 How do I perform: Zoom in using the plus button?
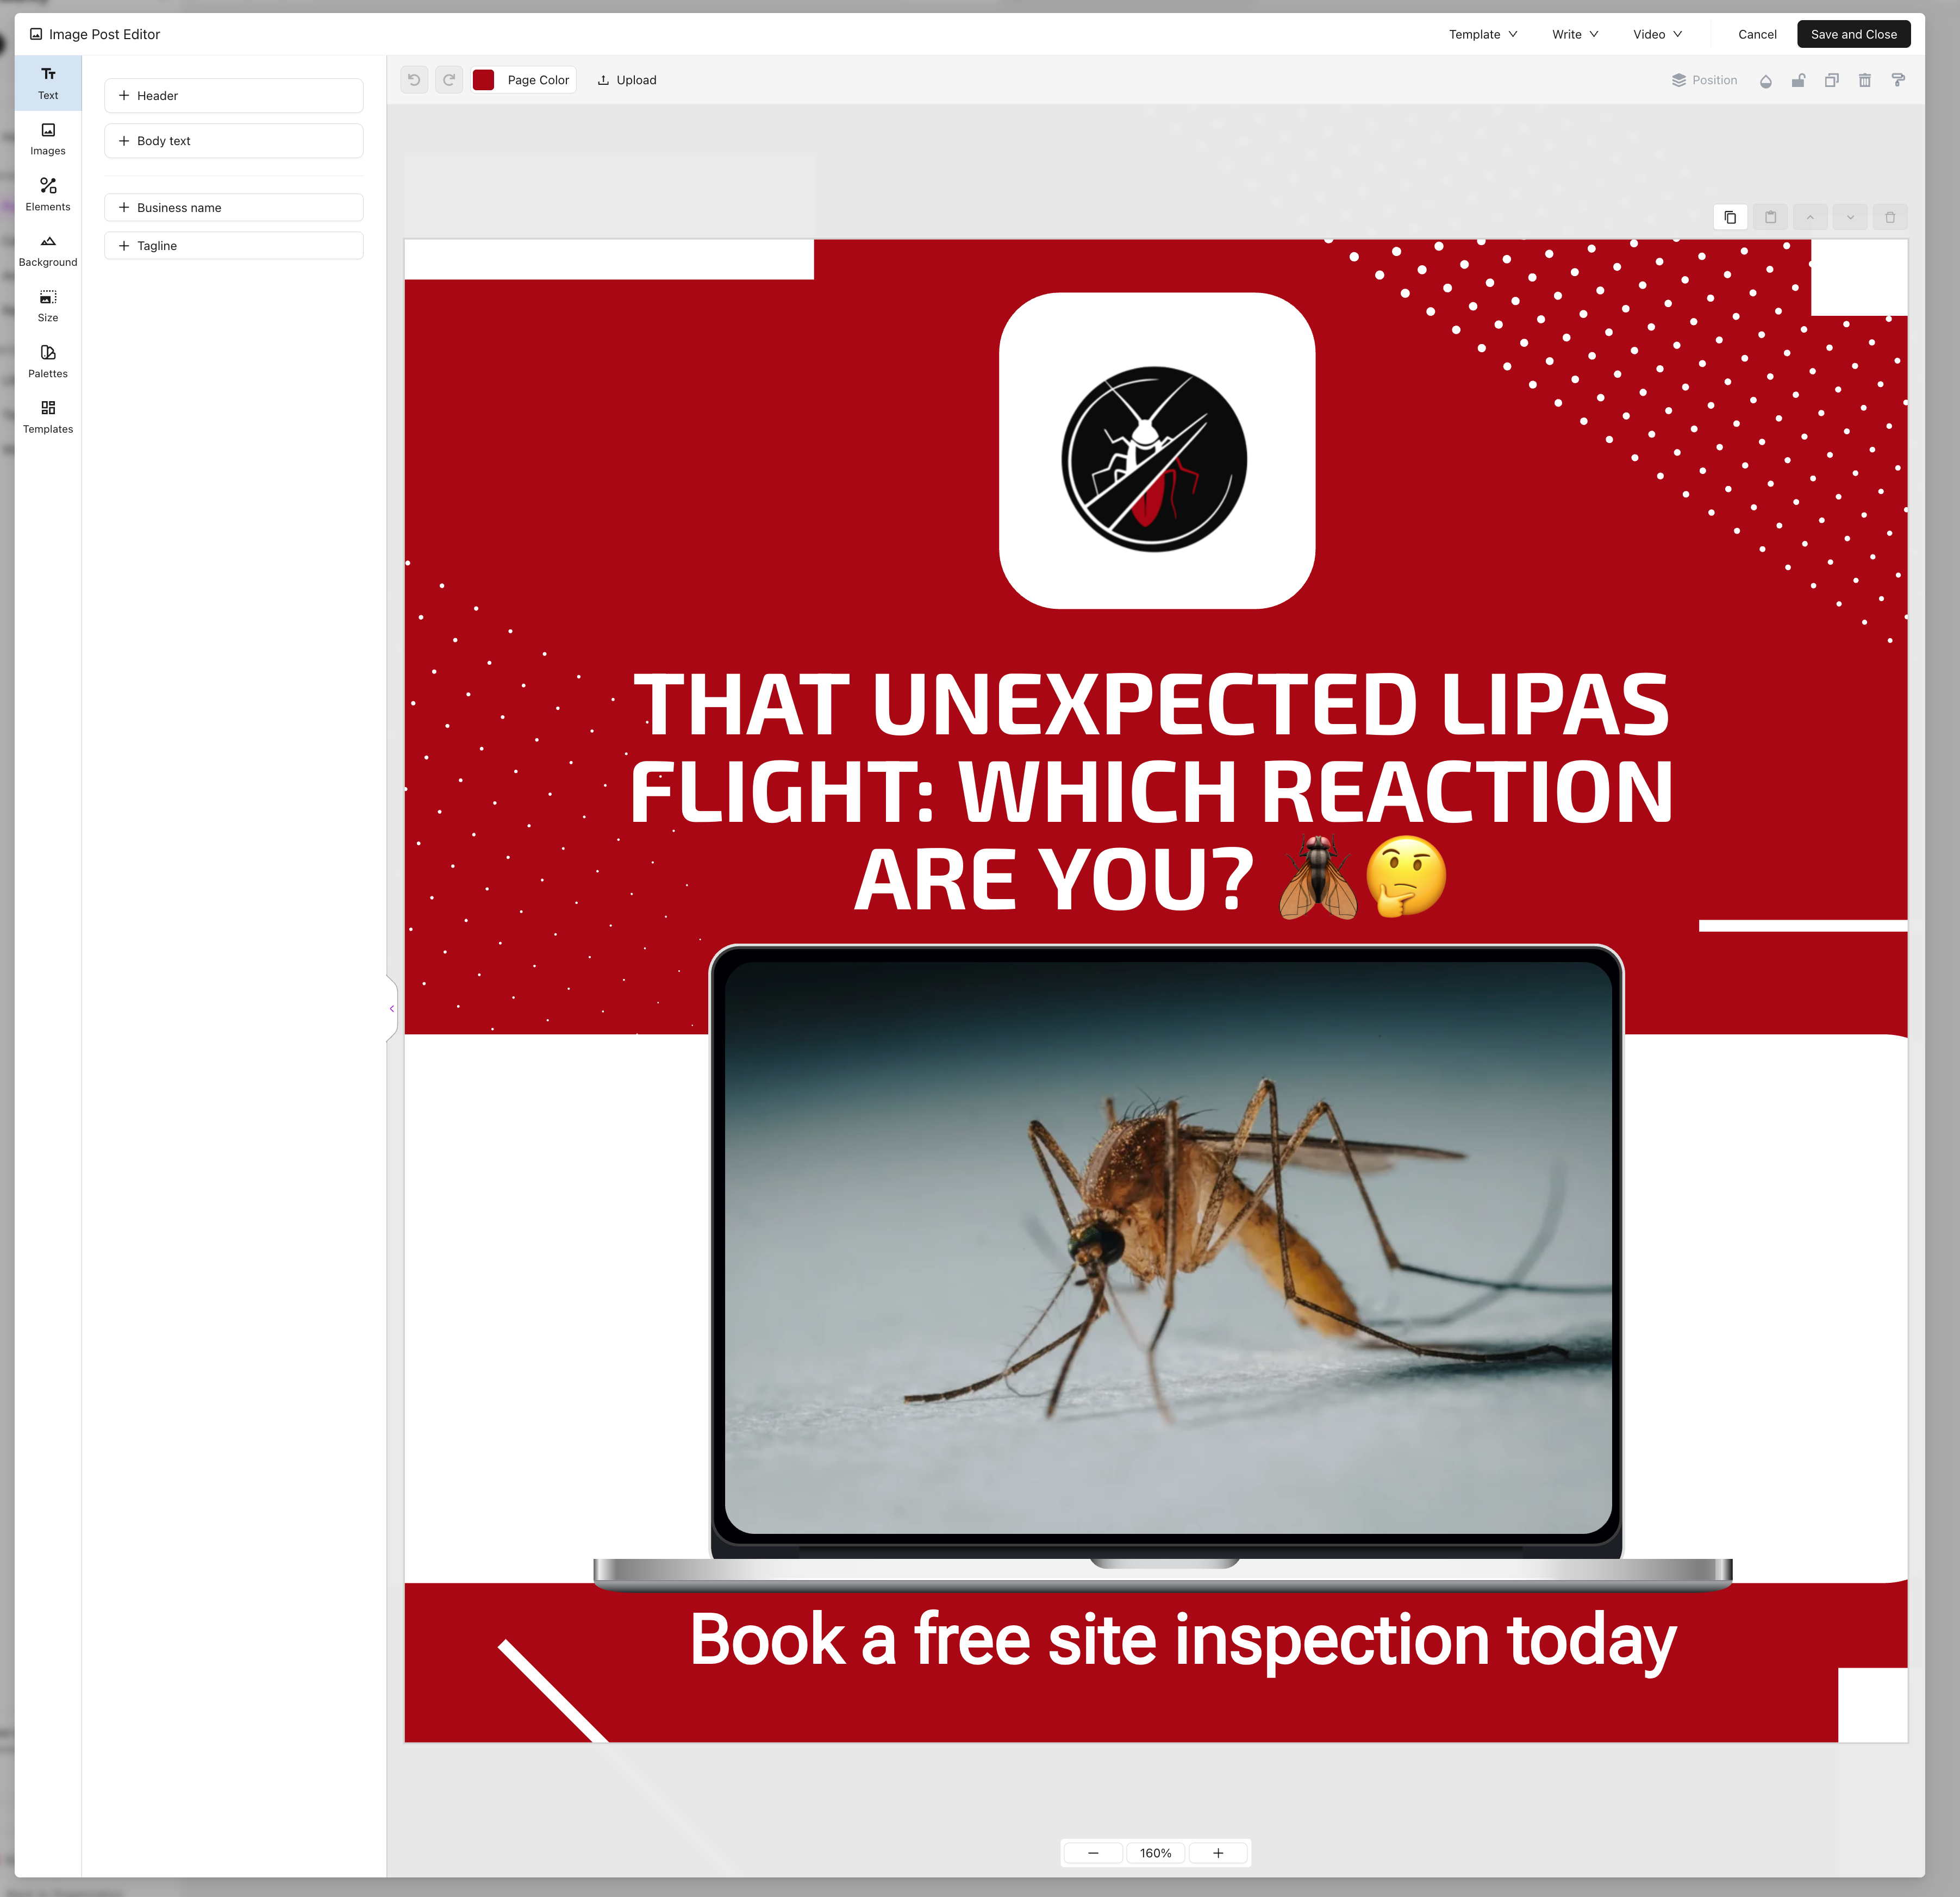tap(1218, 1853)
